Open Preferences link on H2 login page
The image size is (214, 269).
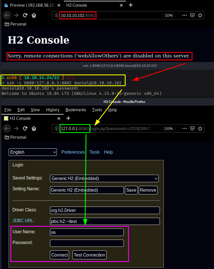point(73,152)
